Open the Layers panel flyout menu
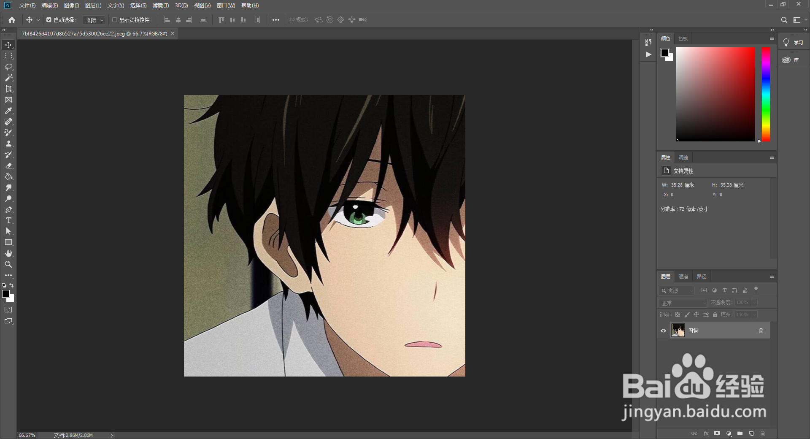Screen dimensions: 810x439 (772, 276)
